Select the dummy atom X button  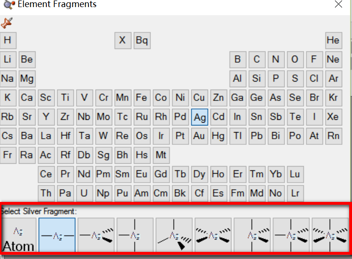pos(123,41)
